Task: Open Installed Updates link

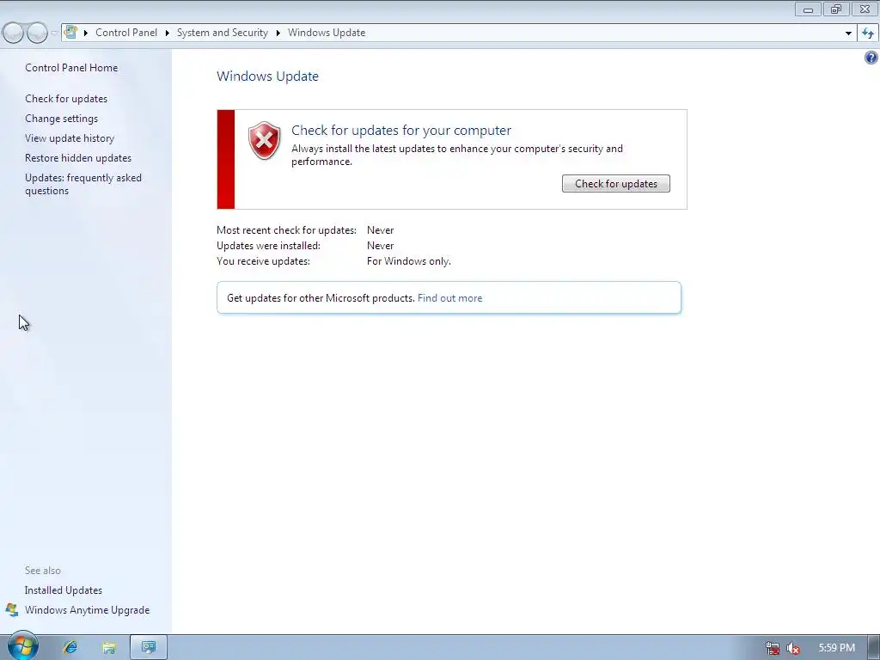Action: [x=64, y=590]
